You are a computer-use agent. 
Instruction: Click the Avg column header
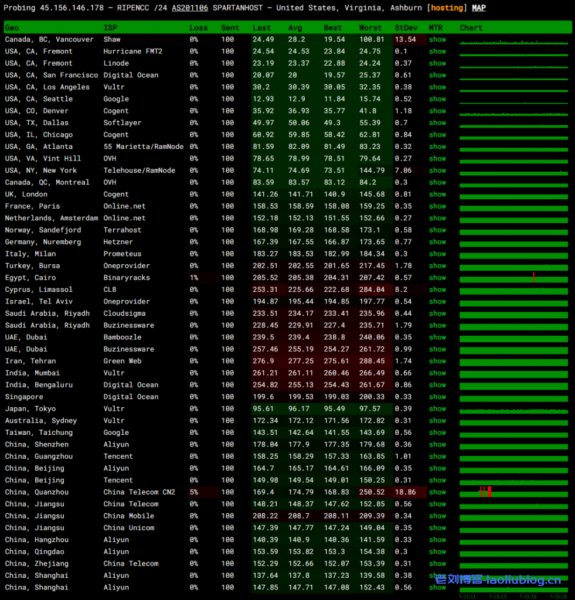point(295,28)
